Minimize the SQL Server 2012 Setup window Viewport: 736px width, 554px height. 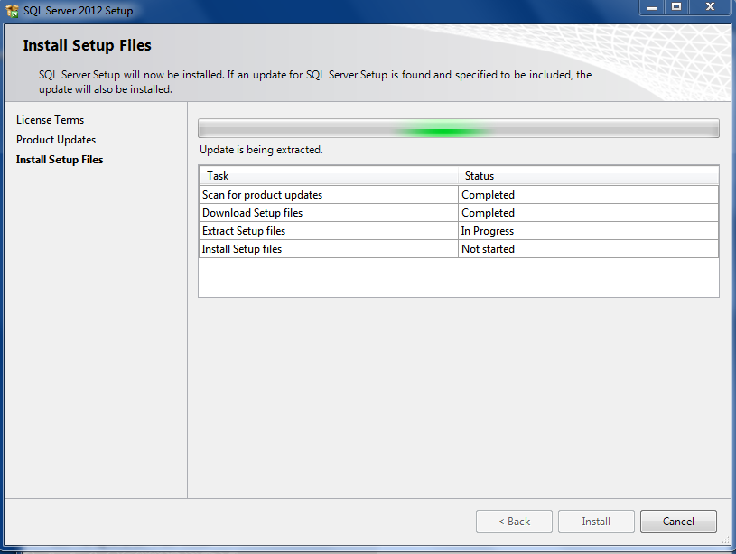click(652, 7)
